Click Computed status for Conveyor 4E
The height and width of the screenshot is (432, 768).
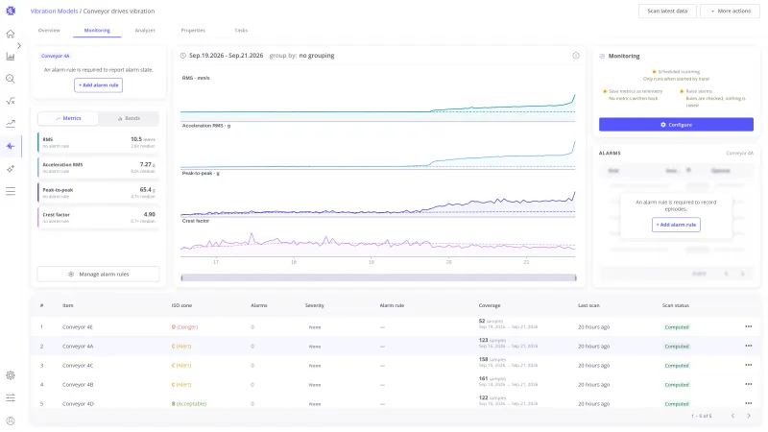tap(677, 326)
